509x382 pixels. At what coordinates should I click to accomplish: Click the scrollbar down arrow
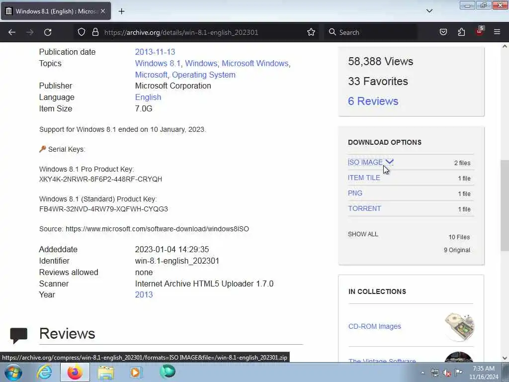pyautogui.click(x=505, y=358)
